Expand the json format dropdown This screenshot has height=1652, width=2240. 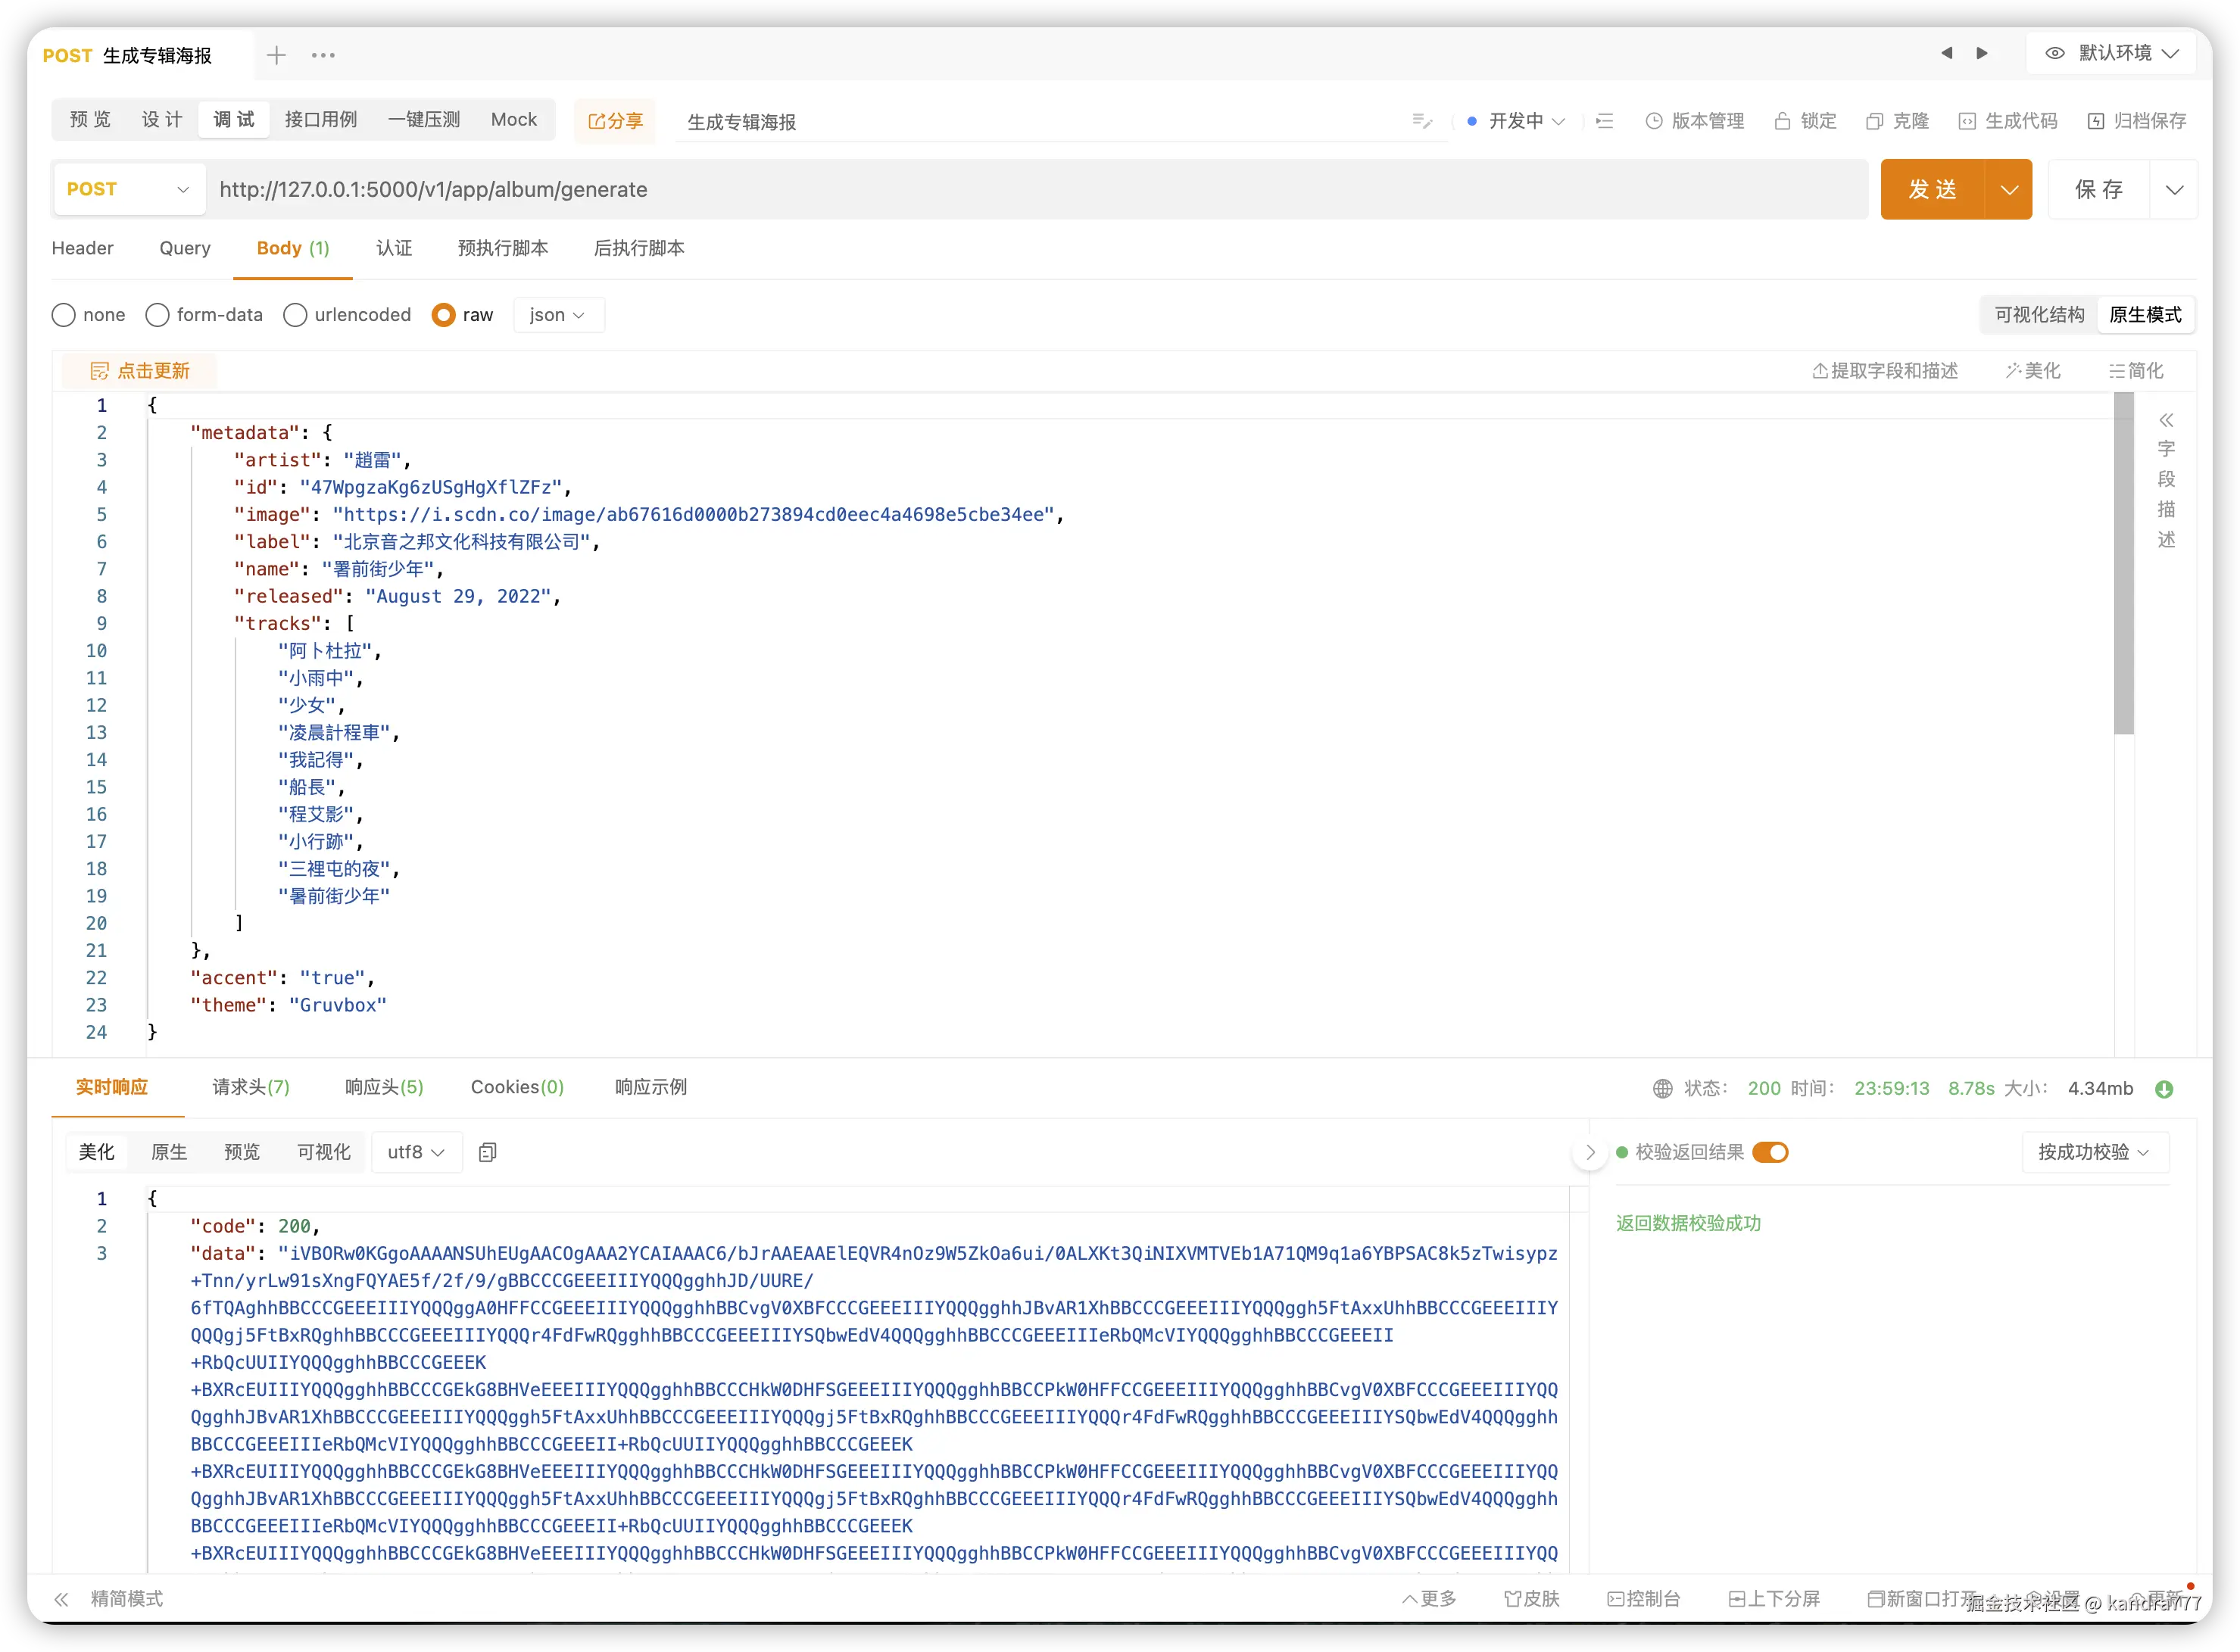point(558,315)
